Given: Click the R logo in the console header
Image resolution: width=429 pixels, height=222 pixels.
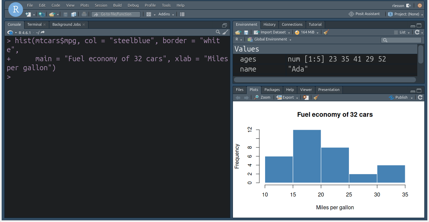Looking at the screenshot, I should point(10,32).
